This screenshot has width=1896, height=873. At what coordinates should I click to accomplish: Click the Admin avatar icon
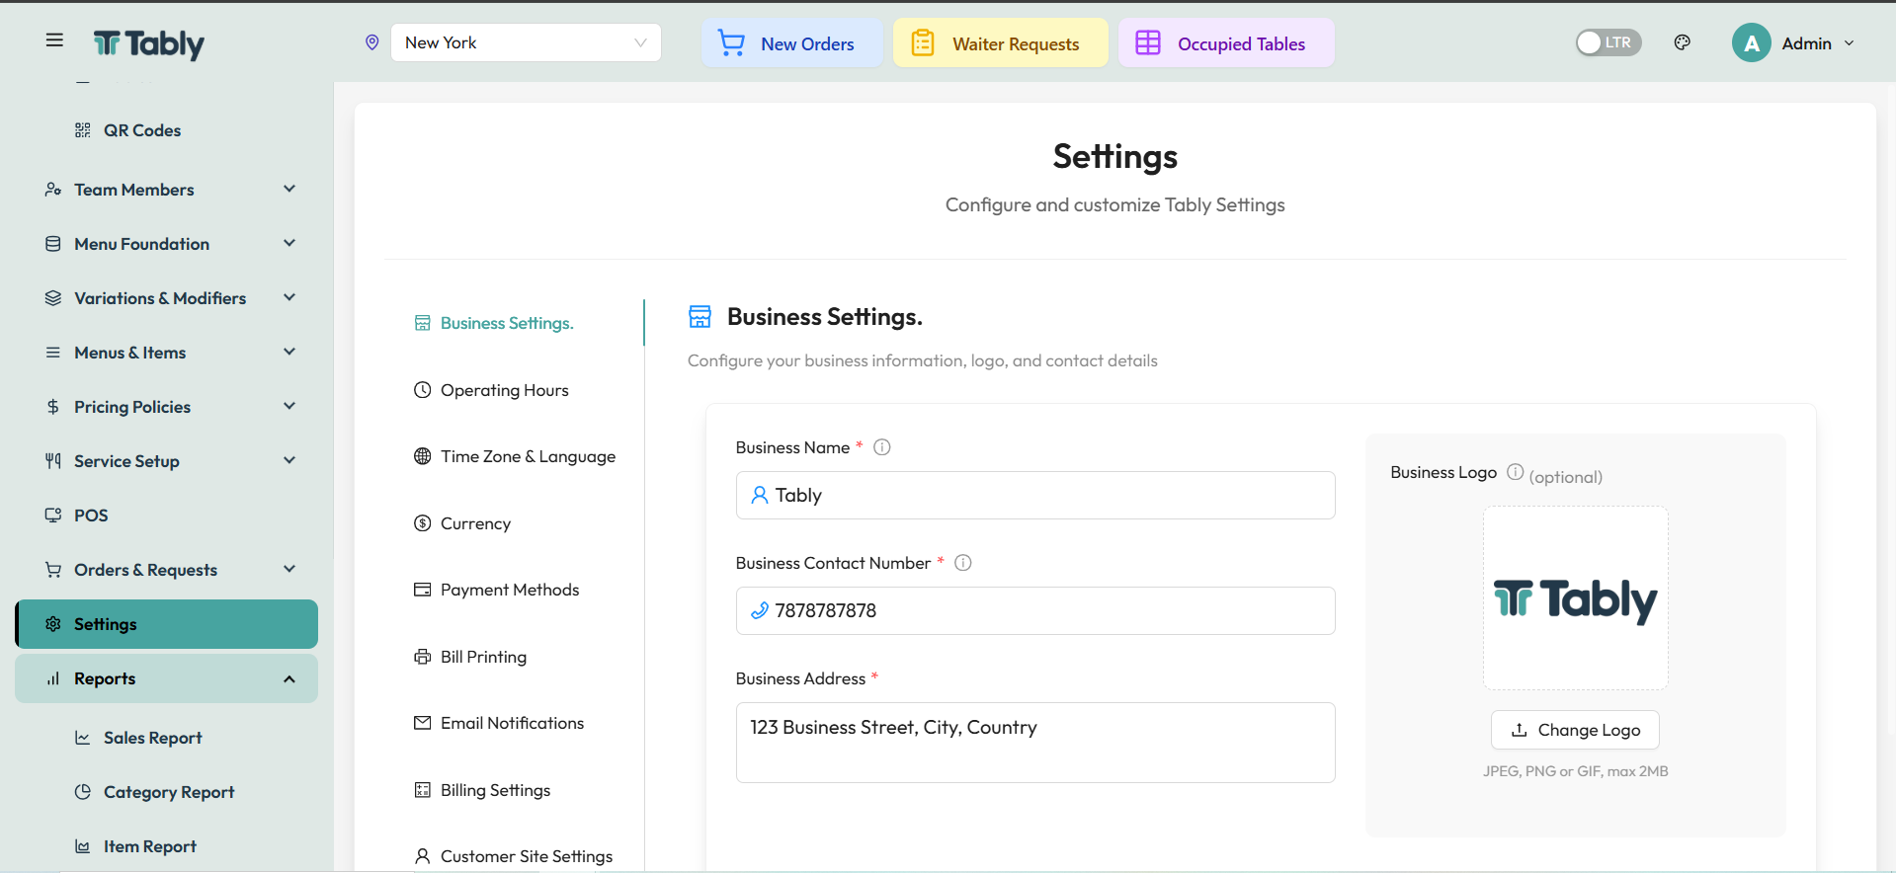point(1752,43)
